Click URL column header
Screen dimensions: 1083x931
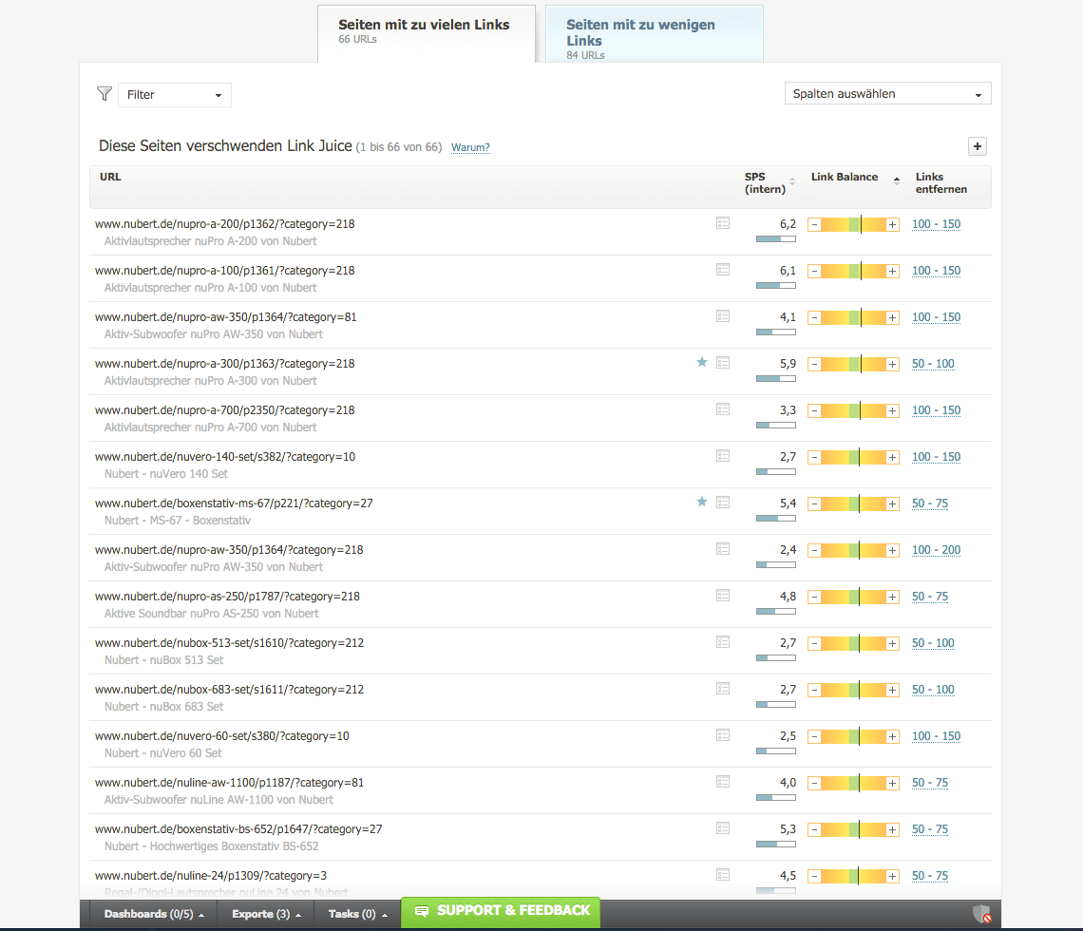tap(110, 177)
